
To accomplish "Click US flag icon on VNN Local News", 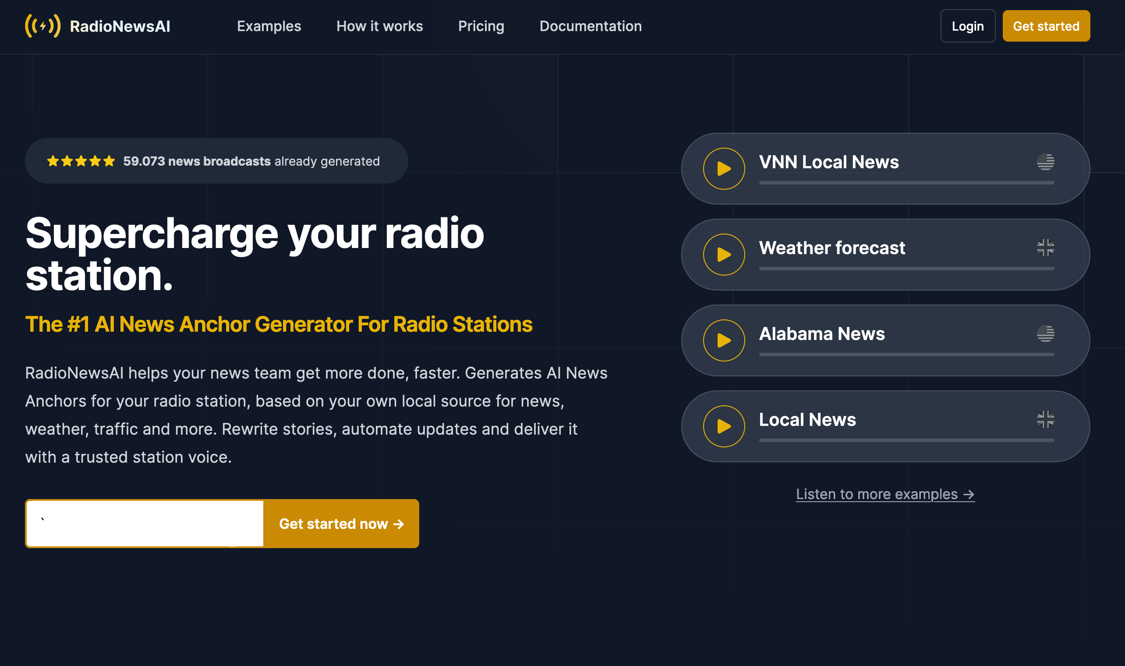I will click(x=1045, y=162).
